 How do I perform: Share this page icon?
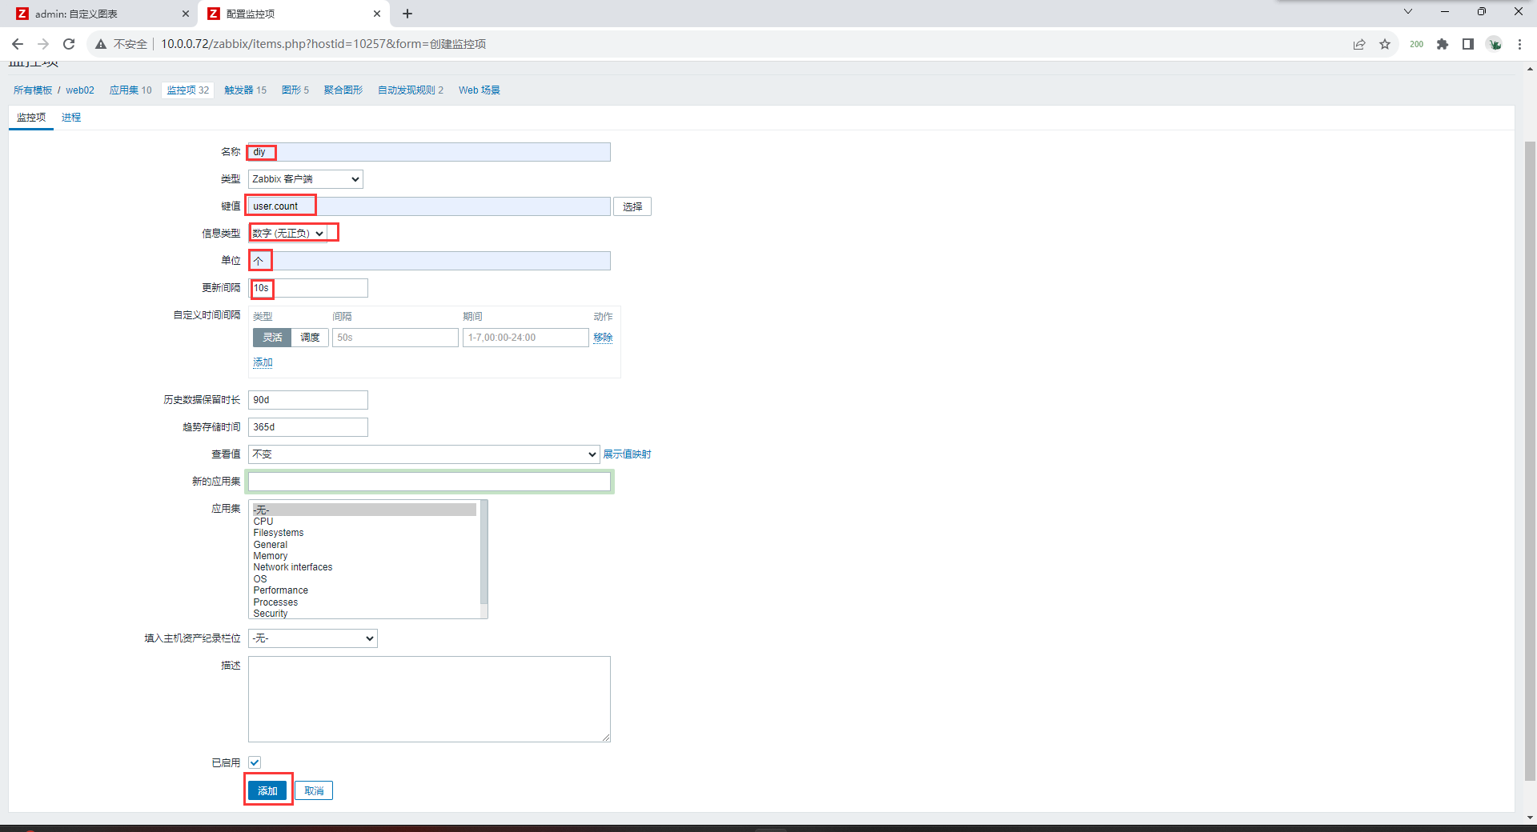pyautogui.click(x=1359, y=44)
